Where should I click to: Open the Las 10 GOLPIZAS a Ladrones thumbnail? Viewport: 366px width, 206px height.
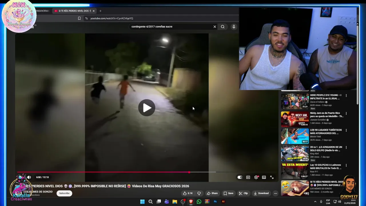click(x=295, y=171)
